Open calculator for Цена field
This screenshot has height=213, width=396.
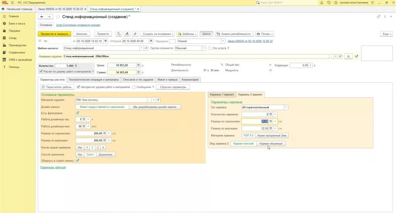[138, 65]
